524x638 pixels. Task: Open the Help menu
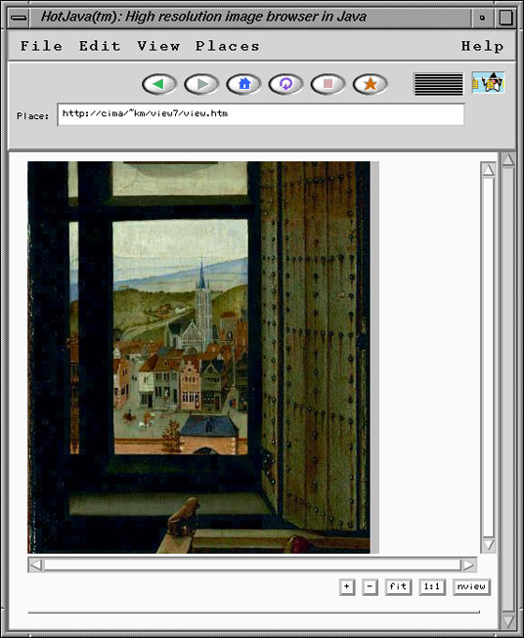tap(482, 46)
